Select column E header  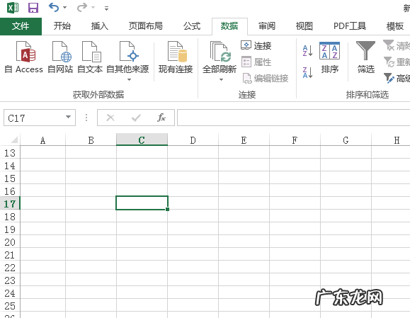point(244,140)
